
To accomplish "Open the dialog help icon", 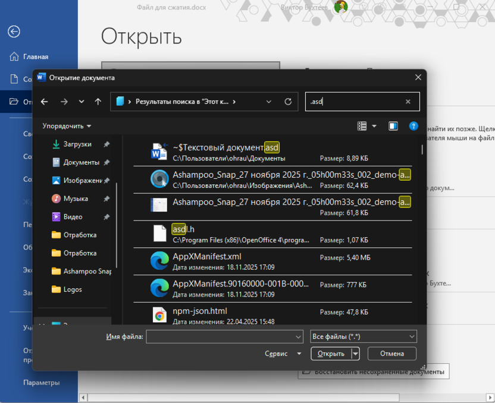I will 413,126.
